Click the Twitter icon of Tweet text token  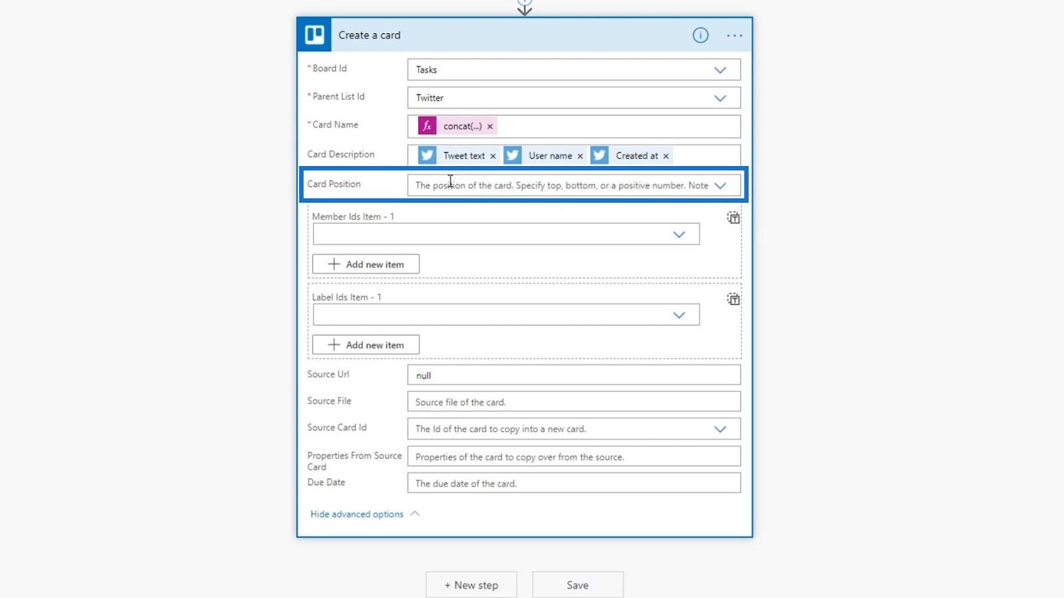(427, 155)
